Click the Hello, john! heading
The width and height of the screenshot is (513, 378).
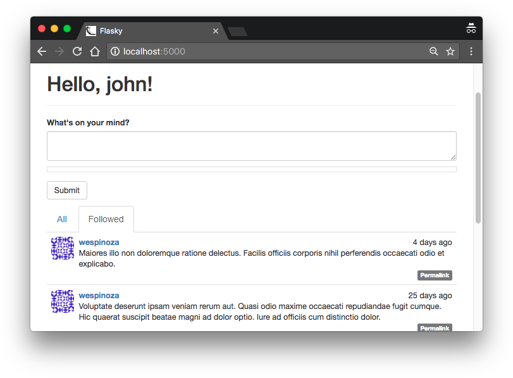point(100,84)
